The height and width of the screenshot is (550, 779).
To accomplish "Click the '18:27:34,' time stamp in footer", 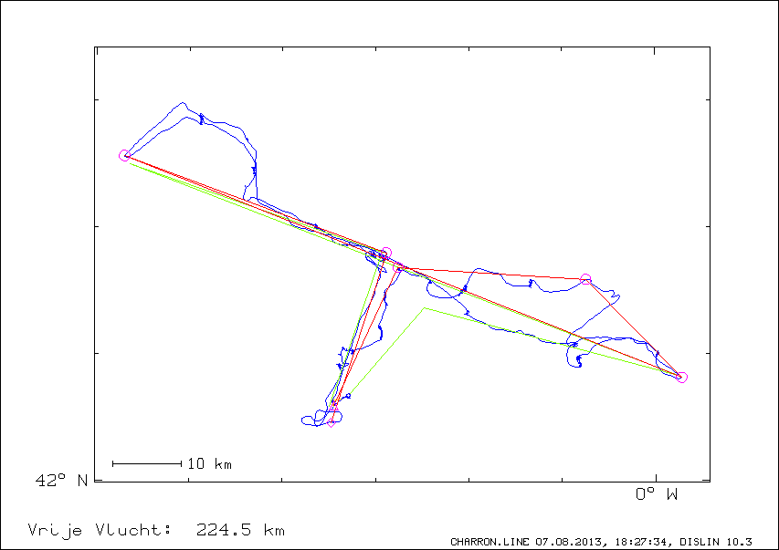I will (645, 542).
